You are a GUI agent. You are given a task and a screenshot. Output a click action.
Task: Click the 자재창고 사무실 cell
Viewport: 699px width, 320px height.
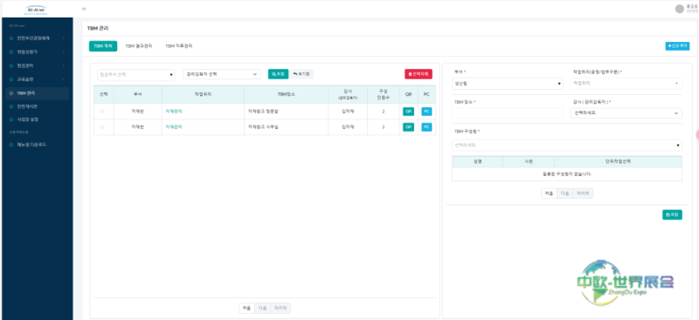(x=286, y=126)
